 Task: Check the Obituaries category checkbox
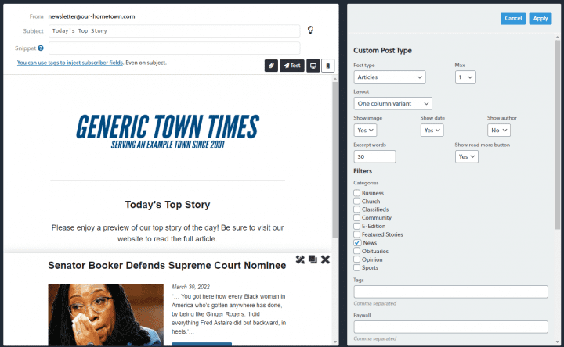[357, 251]
